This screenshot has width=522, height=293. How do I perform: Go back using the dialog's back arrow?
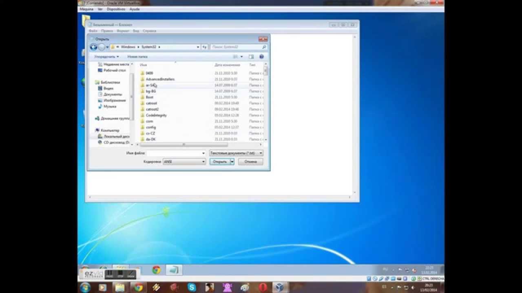[x=93, y=47]
